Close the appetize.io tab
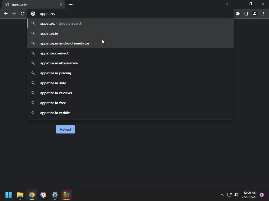The image size is (269, 201). pos(61,4)
